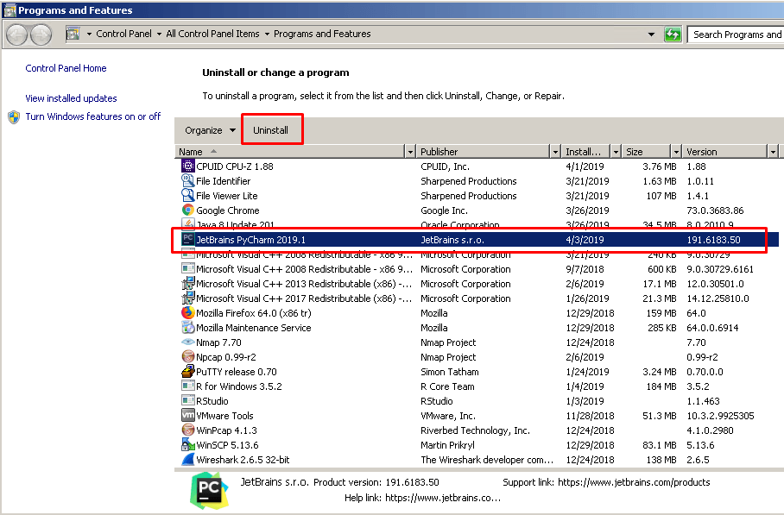The image size is (784, 515).
Task: Select the RStudio entry name
Action: (212, 401)
